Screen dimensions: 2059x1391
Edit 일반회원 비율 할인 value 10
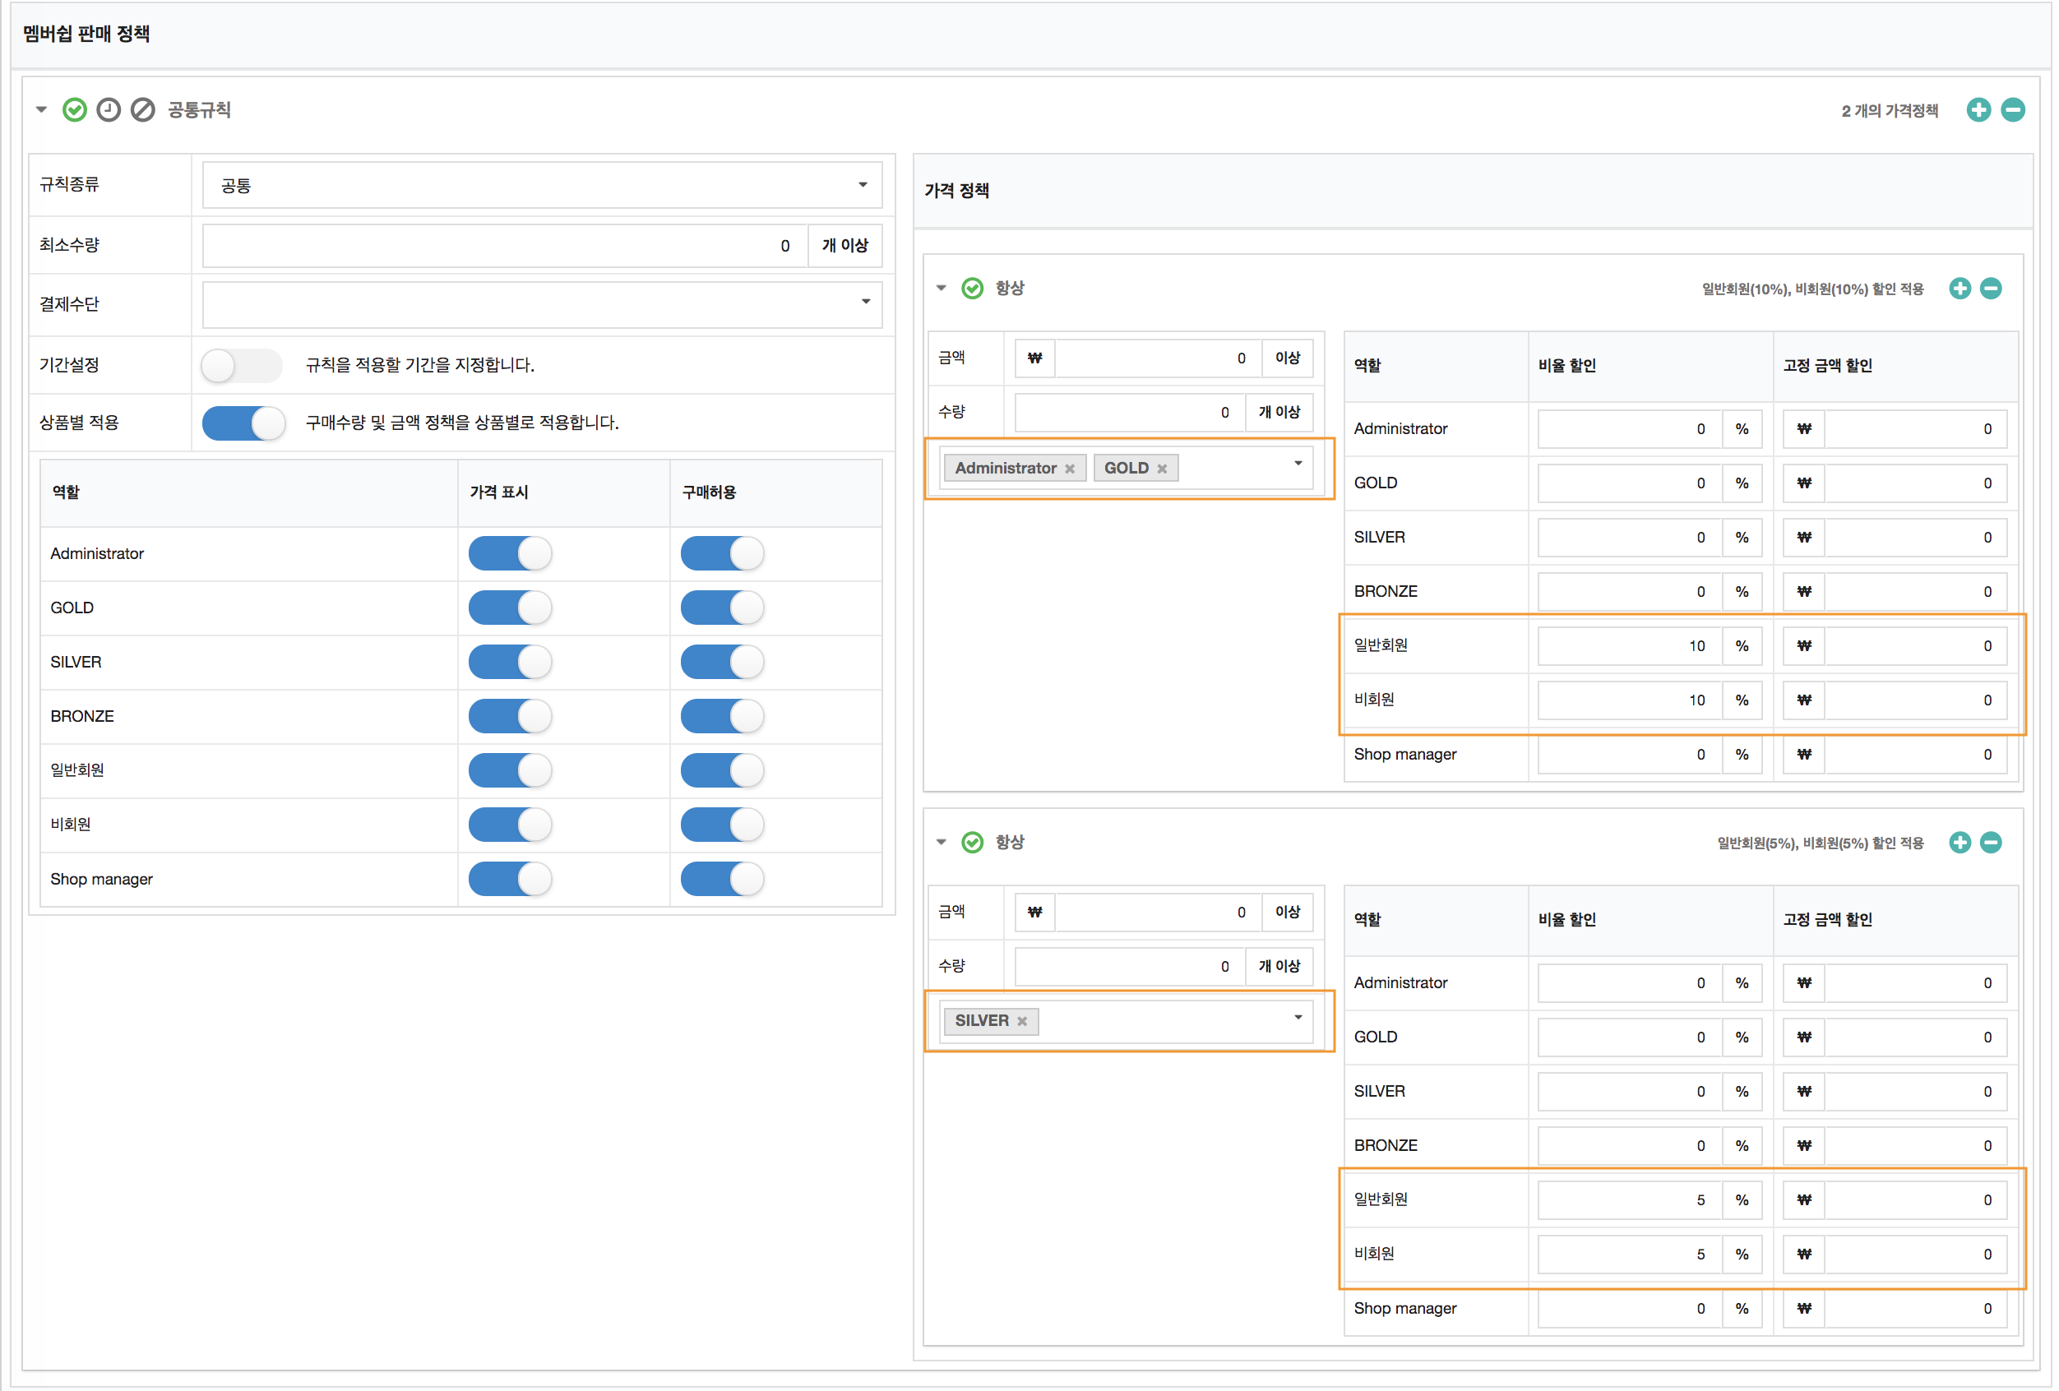(x=1631, y=646)
